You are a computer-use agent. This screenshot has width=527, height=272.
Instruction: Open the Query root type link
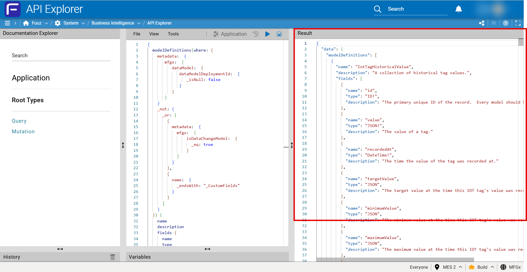click(19, 121)
